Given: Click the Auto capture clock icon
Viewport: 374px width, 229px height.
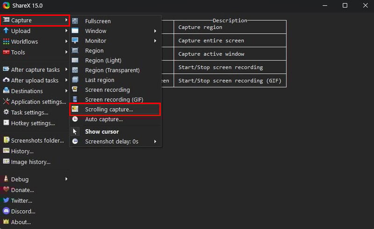Looking at the screenshot, I should pyautogui.click(x=75, y=119).
